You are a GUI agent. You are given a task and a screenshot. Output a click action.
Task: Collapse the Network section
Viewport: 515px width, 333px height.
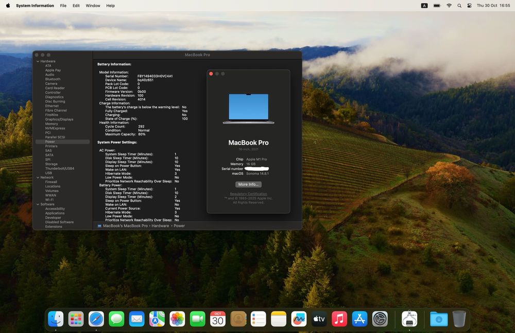point(38,178)
